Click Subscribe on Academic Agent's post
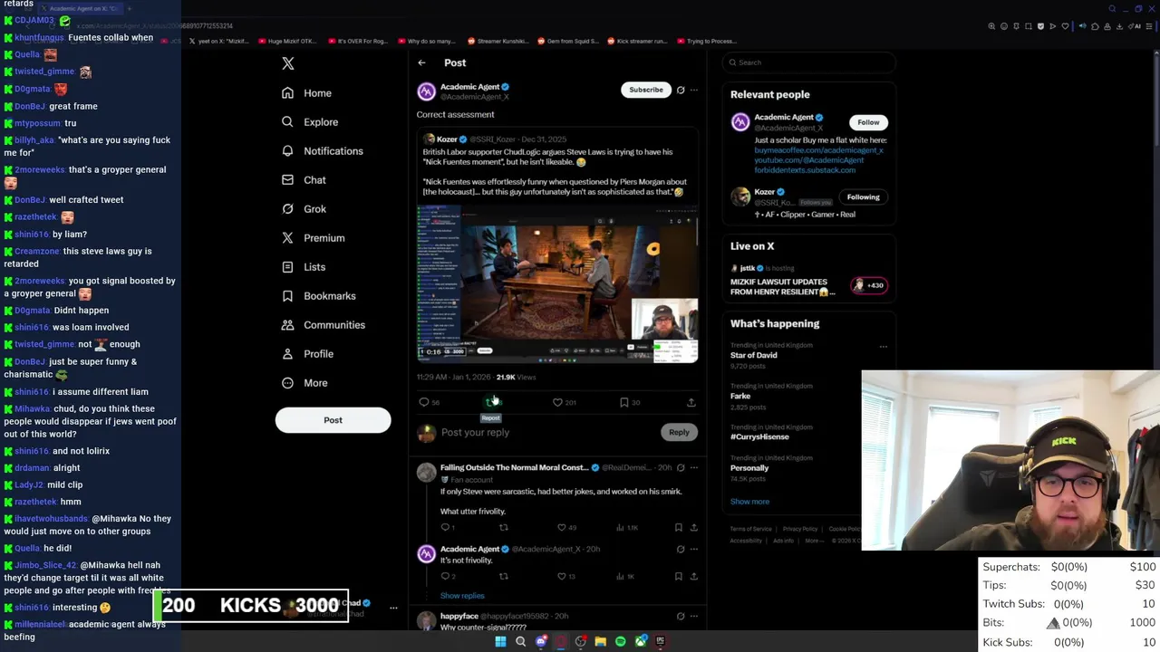Image resolution: width=1160 pixels, height=652 pixels. [x=646, y=90]
